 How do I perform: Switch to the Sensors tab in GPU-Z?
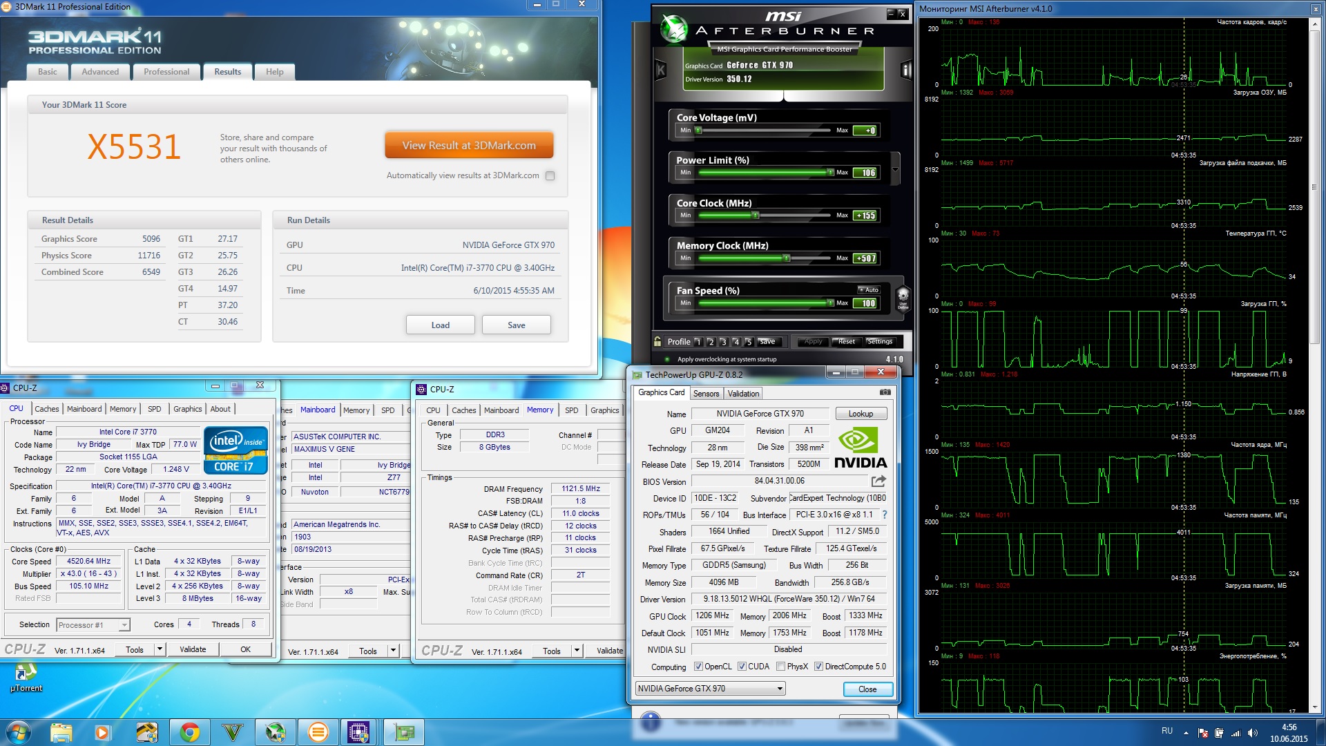point(706,394)
